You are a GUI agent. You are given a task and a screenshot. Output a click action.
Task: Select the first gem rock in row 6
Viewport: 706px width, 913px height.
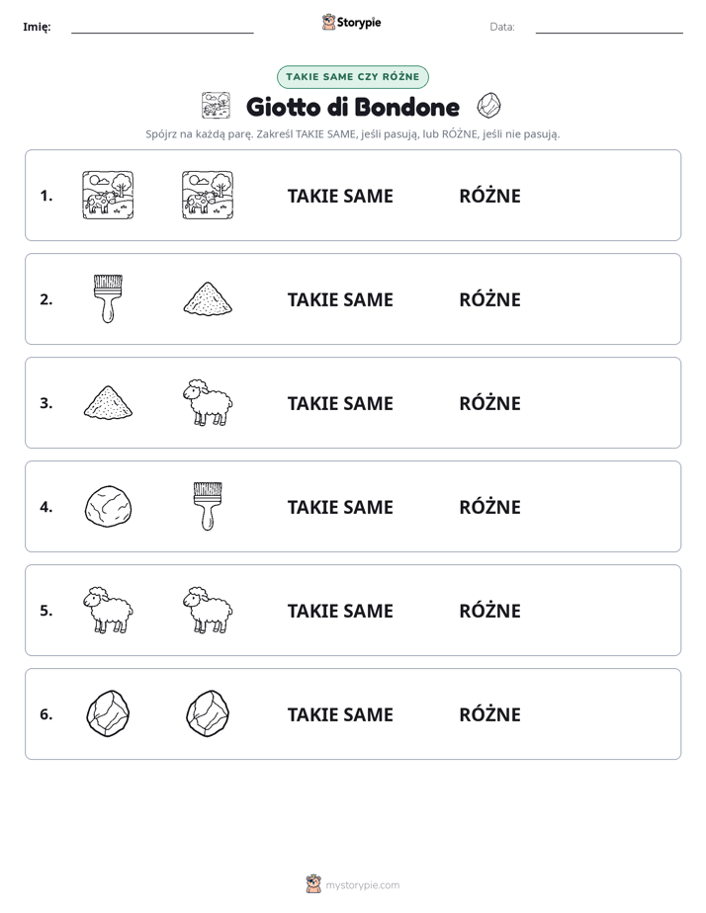[x=108, y=713]
